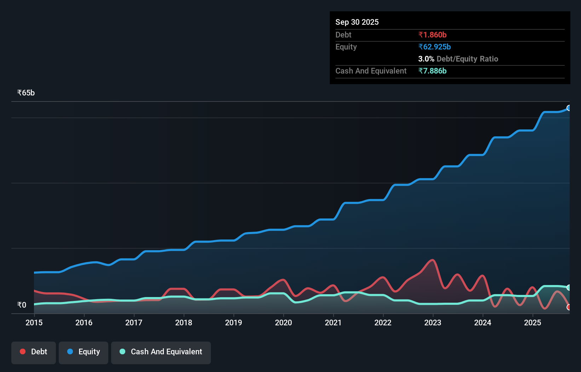Toggle the Debt series visibility

pyautogui.click(x=34, y=353)
